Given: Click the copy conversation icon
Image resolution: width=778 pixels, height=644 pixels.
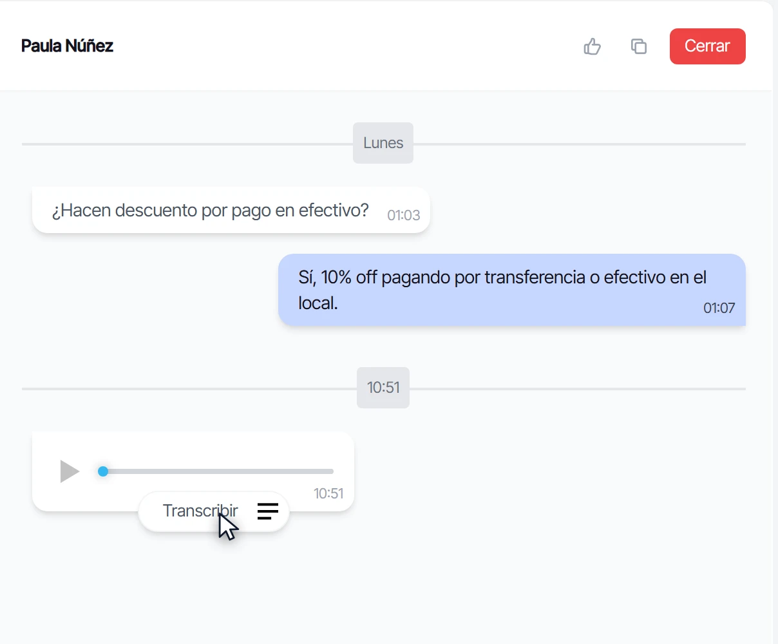Looking at the screenshot, I should click(638, 46).
